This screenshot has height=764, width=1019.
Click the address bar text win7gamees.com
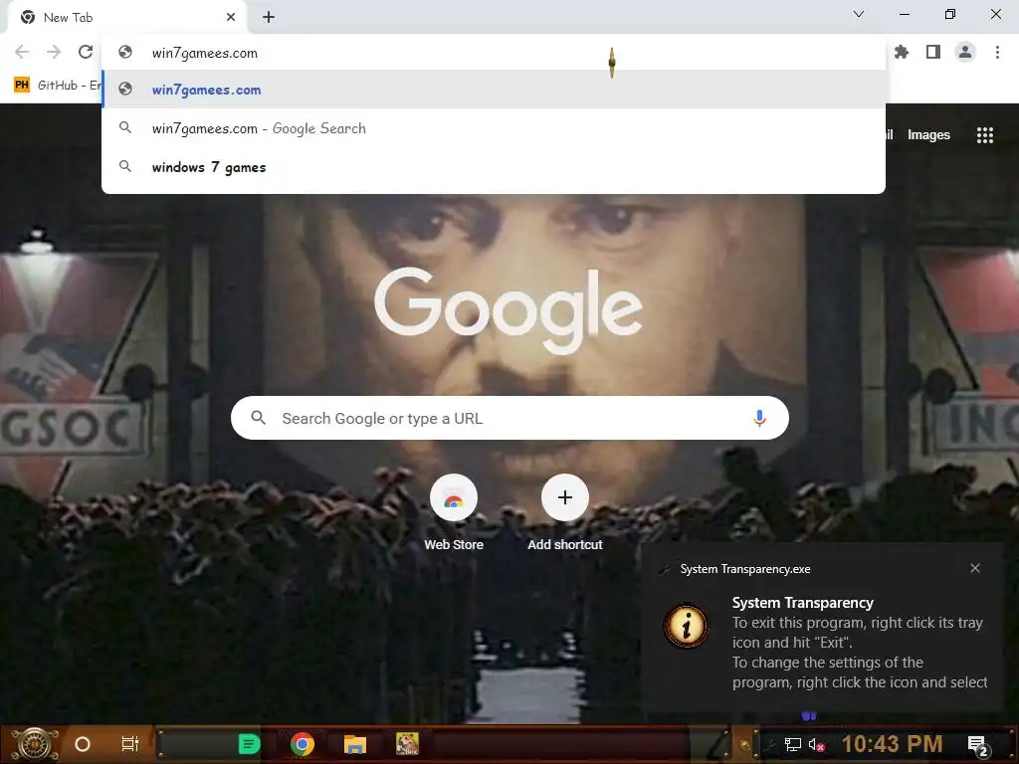tap(205, 54)
